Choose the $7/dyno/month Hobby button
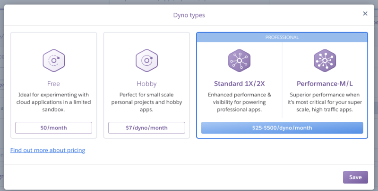 pos(146,127)
